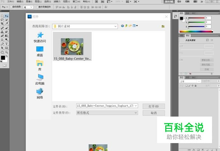Screen dimensions: 220x151
Task: Toggle Quick Mask mode
Action: point(4,65)
